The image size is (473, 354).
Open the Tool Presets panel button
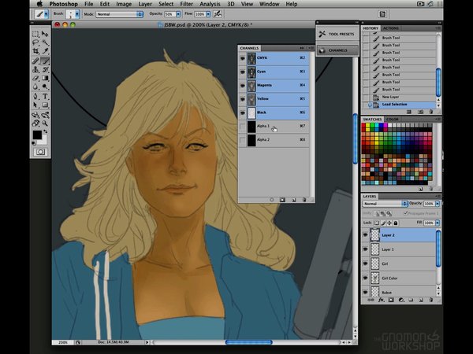(x=337, y=34)
